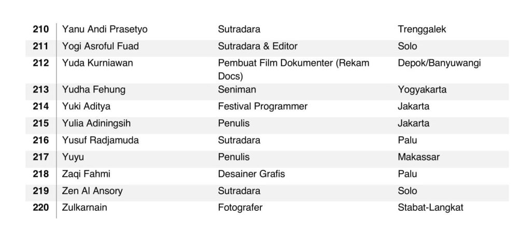Select the Fotografer profession cell
The width and height of the screenshot is (531, 232).
coord(240,208)
